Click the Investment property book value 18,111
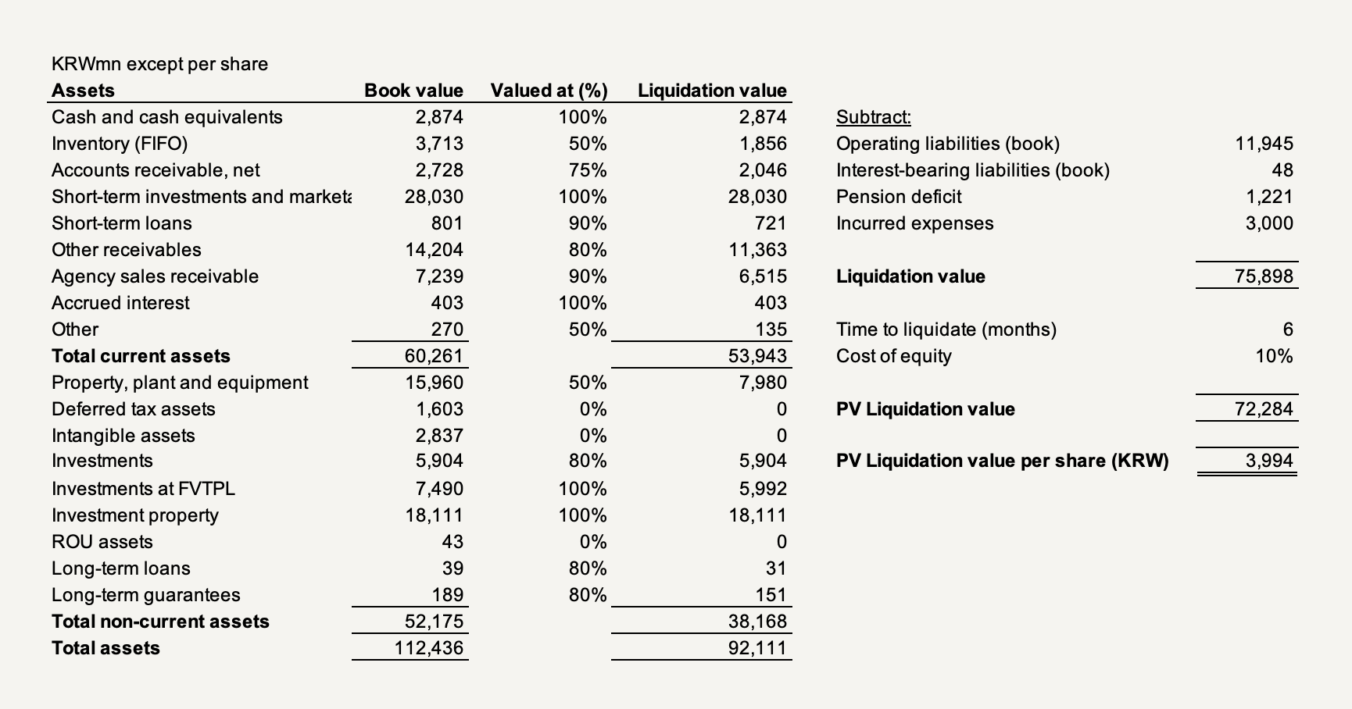 pos(434,515)
